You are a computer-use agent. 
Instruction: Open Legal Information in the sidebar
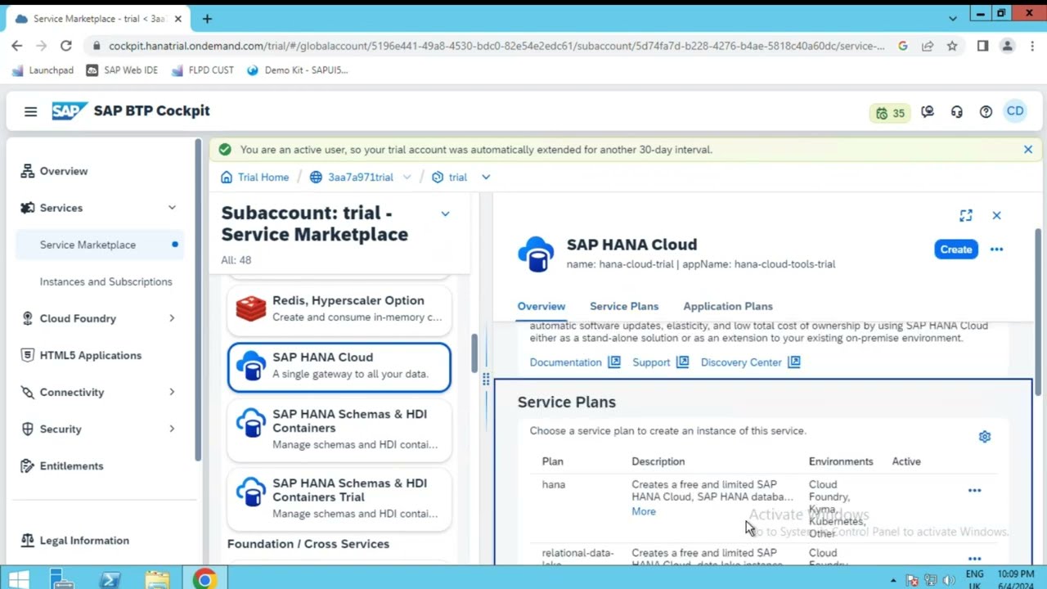(x=100, y=540)
